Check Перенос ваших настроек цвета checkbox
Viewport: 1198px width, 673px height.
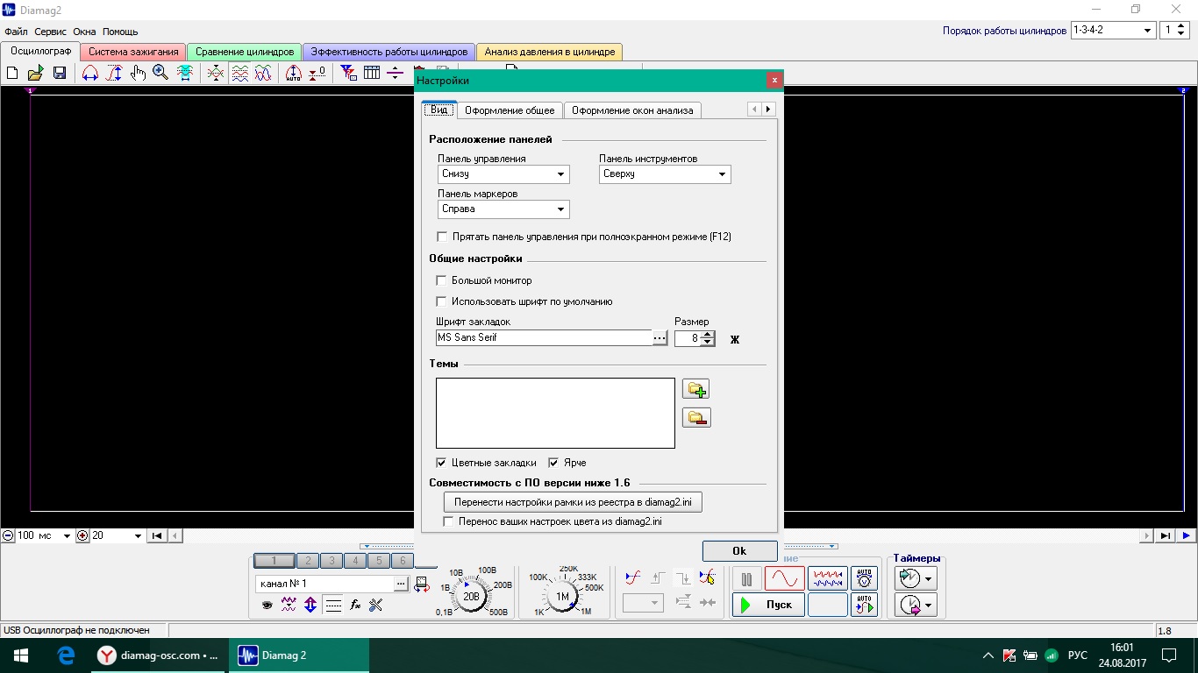pos(448,521)
